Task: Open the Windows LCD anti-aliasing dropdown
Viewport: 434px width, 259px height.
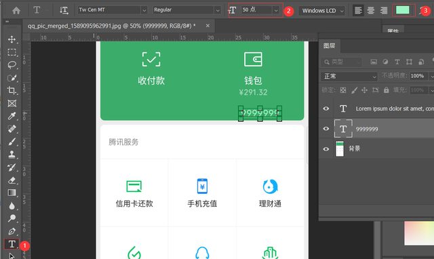Action: pos(322,11)
